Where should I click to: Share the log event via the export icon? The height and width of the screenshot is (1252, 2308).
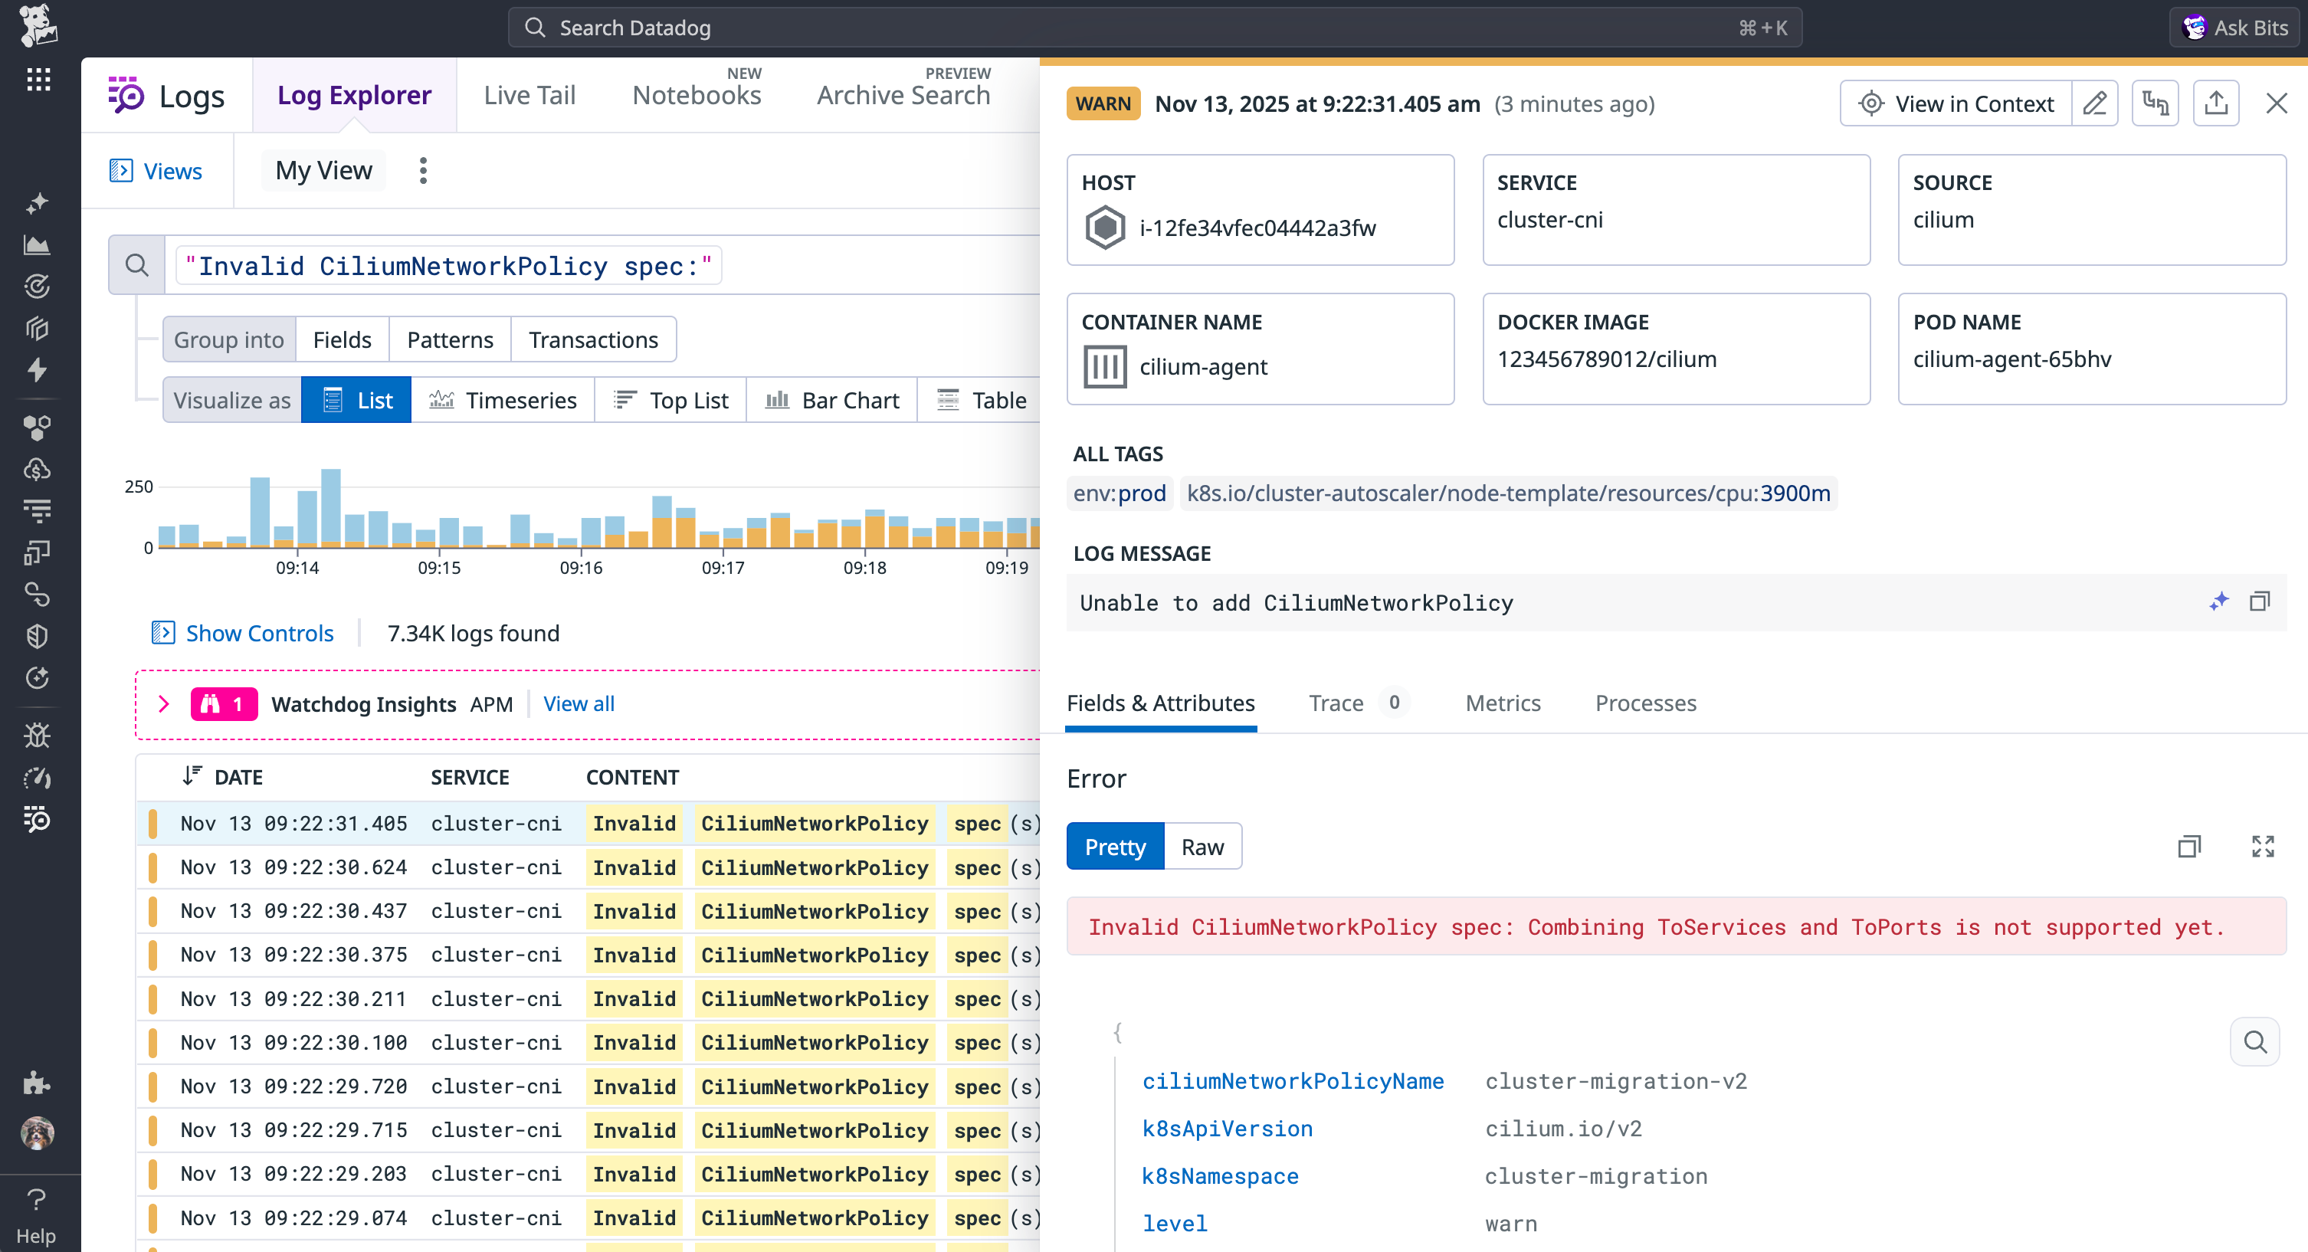click(x=2217, y=103)
